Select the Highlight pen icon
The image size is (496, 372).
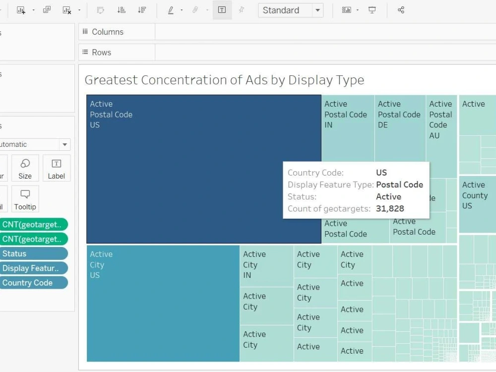tap(171, 10)
